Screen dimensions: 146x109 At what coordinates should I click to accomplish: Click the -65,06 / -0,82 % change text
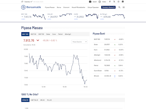coord(50,40)
